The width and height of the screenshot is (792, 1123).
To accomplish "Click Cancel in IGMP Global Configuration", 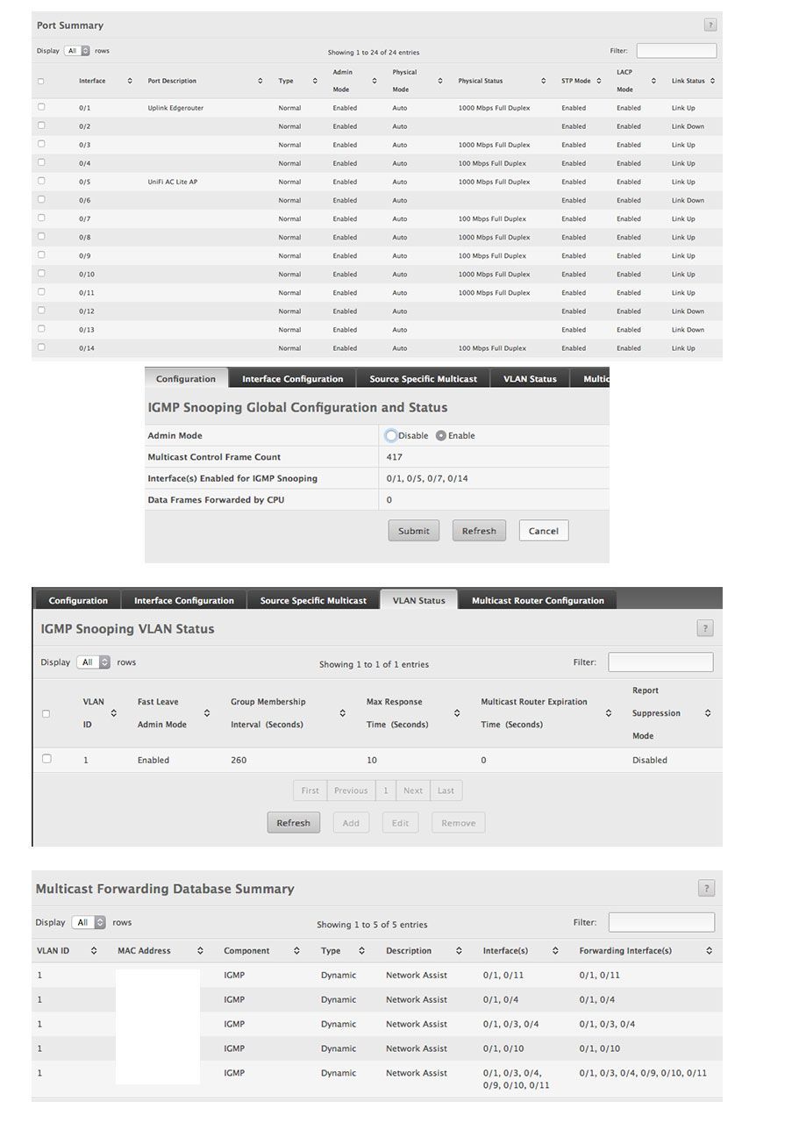I will pyautogui.click(x=544, y=531).
